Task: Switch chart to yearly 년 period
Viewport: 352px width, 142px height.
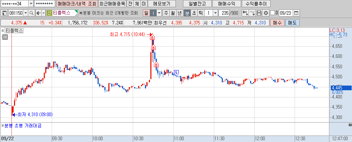Action: pyautogui.click(x=179, y=13)
